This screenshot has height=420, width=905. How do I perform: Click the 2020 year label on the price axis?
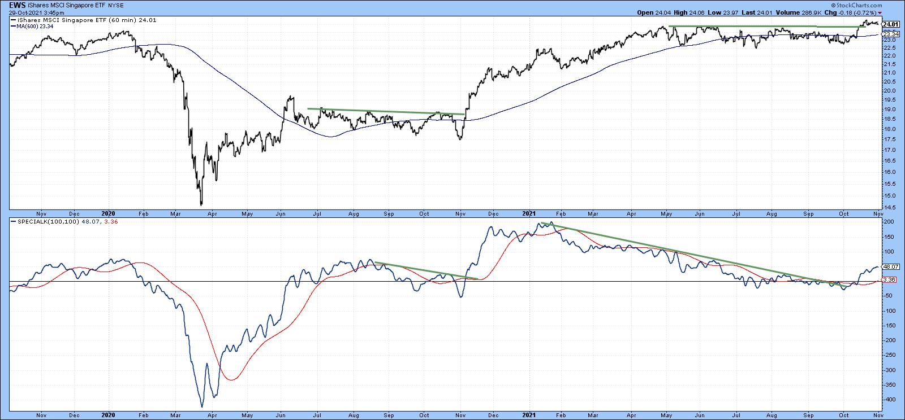[108, 214]
